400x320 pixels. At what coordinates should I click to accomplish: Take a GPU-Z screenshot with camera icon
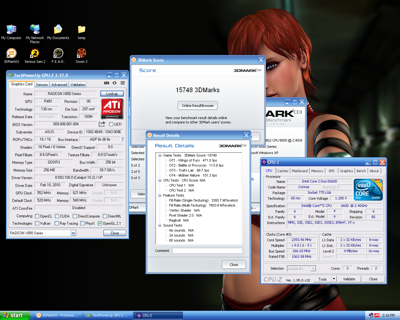(107, 83)
